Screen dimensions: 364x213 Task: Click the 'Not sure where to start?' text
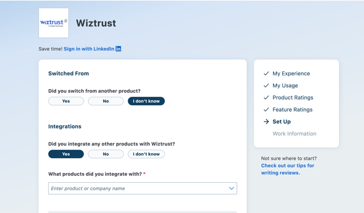pos(289,159)
